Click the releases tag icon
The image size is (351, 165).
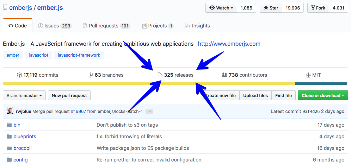pyautogui.click(x=160, y=75)
